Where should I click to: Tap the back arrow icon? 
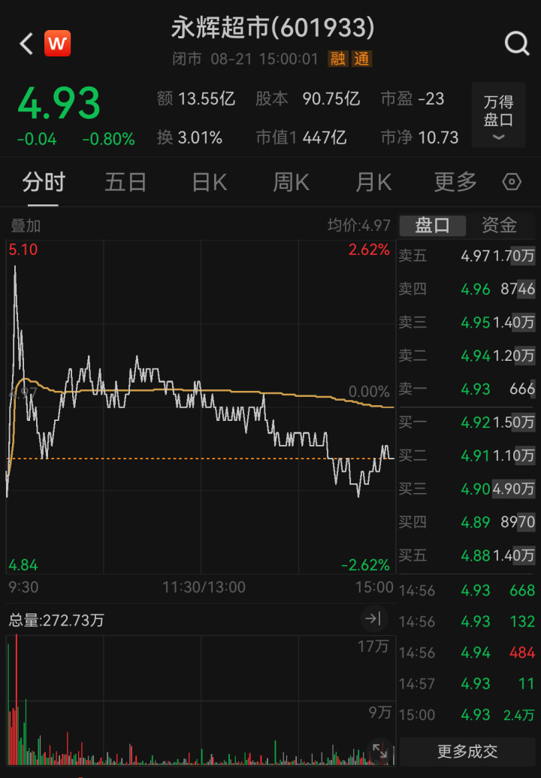pyautogui.click(x=27, y=44)
